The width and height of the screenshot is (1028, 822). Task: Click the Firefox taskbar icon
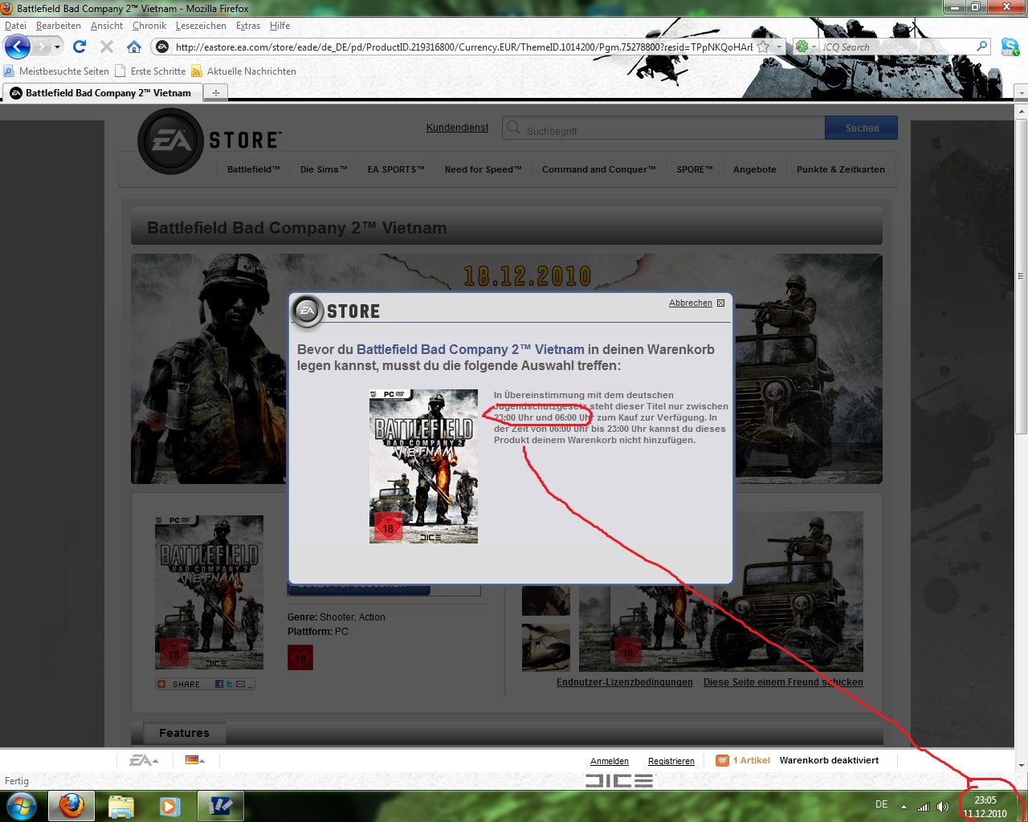pyautogui.click(x=71, y=806)
